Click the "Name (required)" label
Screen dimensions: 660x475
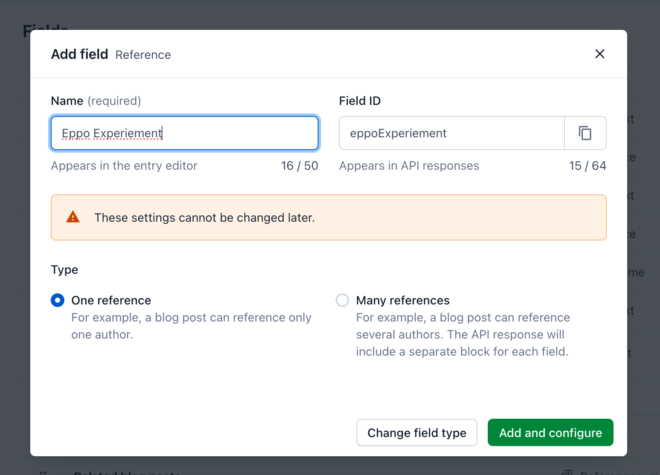click(96, 101)
